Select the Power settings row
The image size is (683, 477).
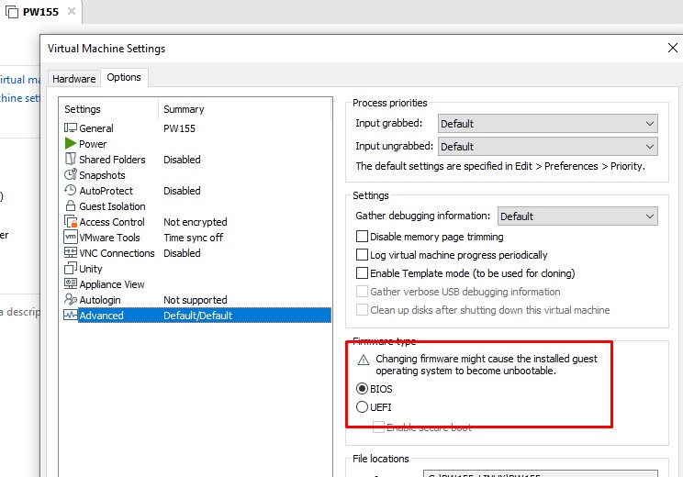tap(197, 144)
